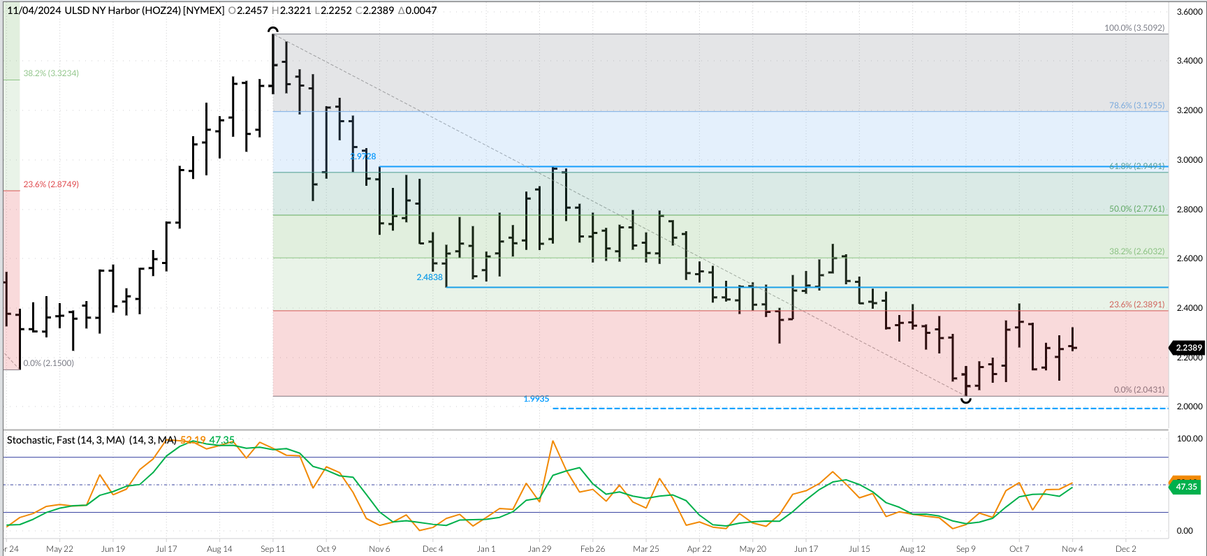Click the red 23.6% (2.8749) label on the left
1207x556 pixels.
[51, 184]
